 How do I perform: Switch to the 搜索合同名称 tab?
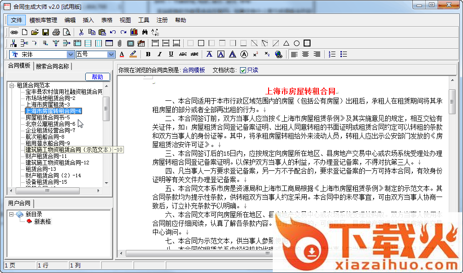click(52, 66)
